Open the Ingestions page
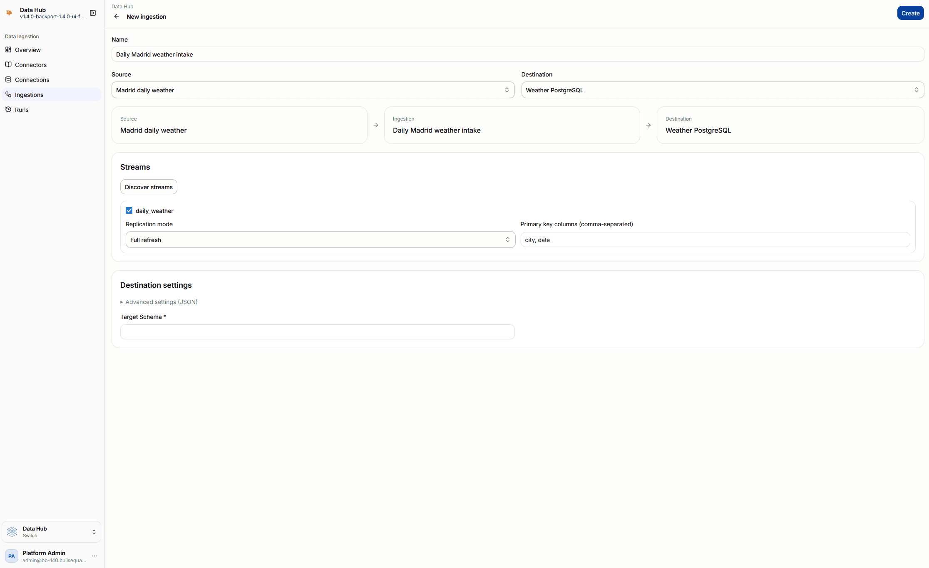Screen dimensions: 929x568 52,94
